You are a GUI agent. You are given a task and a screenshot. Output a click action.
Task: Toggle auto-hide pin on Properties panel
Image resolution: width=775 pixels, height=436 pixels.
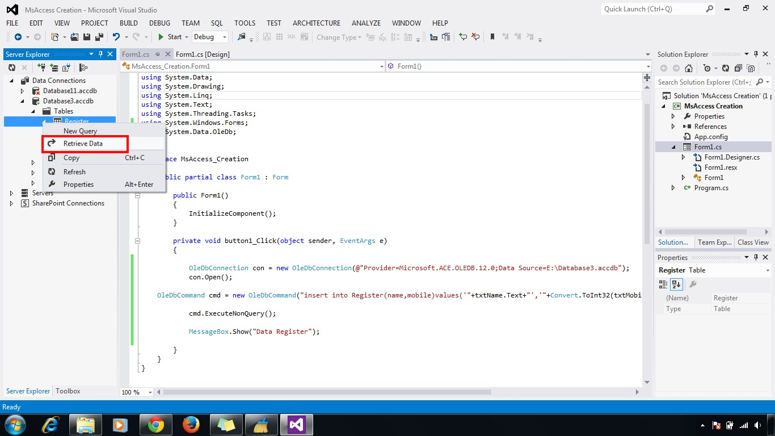(x=755, y=257)
